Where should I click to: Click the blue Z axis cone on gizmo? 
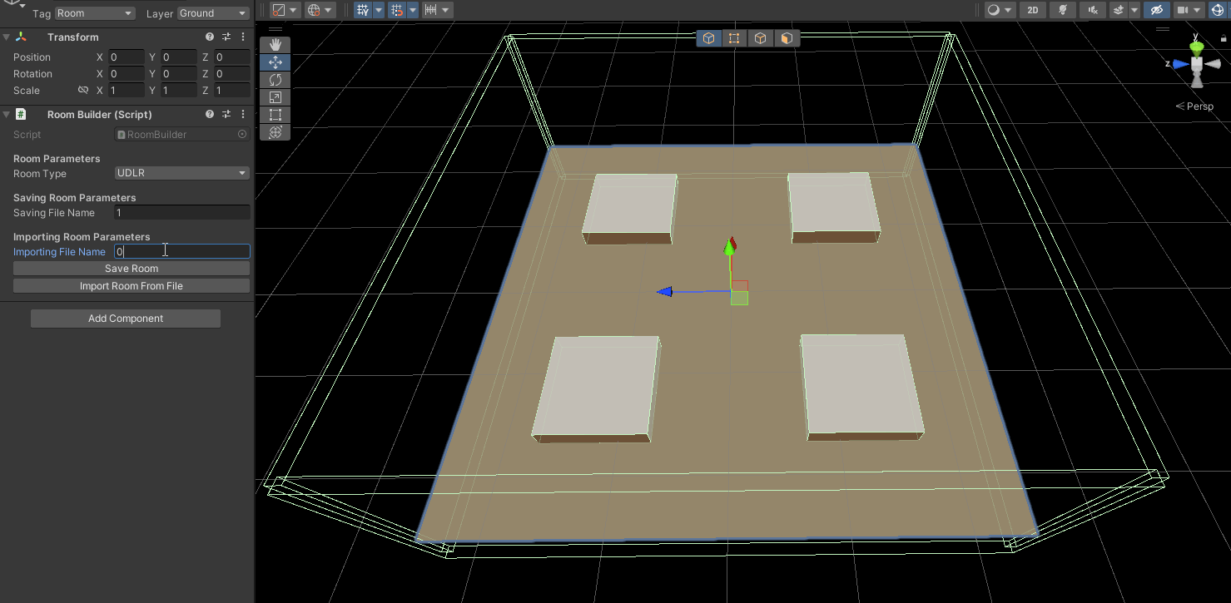(x=1180, y=64)
